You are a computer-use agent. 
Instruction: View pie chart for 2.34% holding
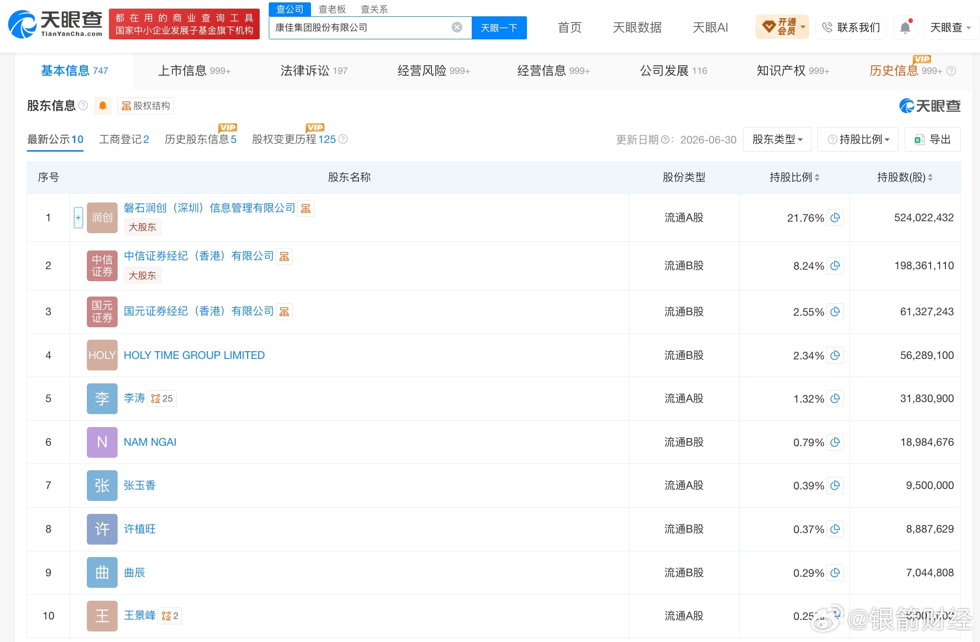835,356
